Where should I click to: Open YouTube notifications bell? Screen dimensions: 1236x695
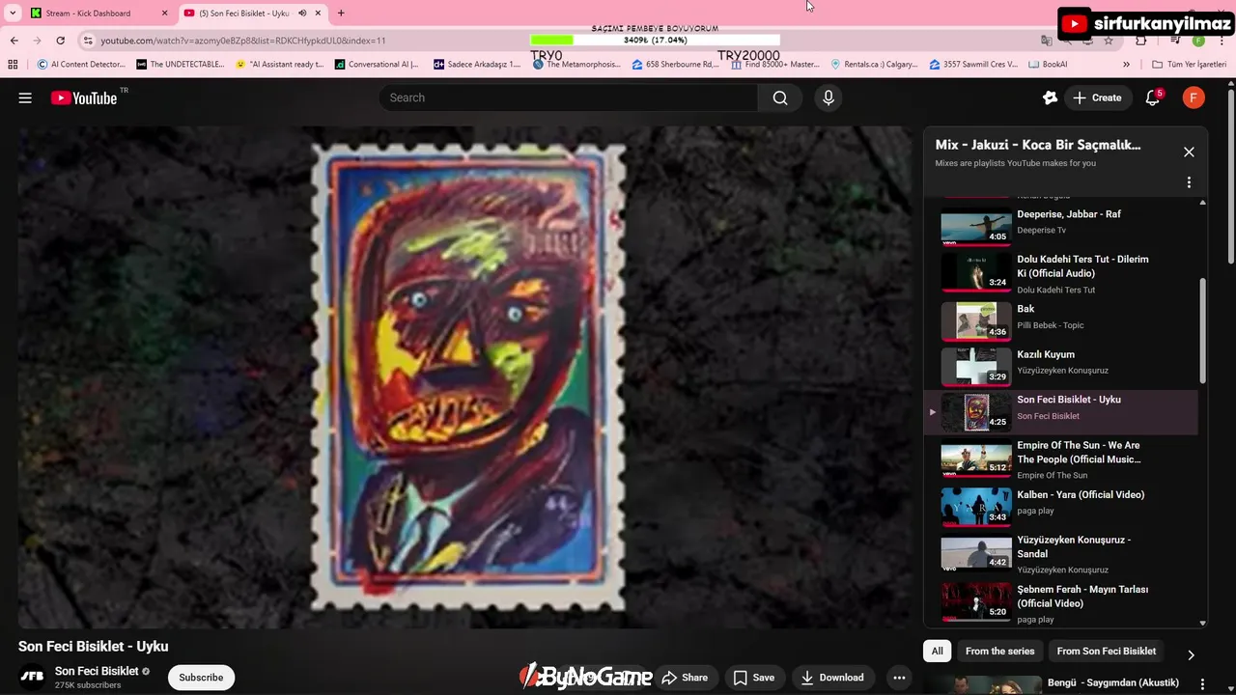1152,97
